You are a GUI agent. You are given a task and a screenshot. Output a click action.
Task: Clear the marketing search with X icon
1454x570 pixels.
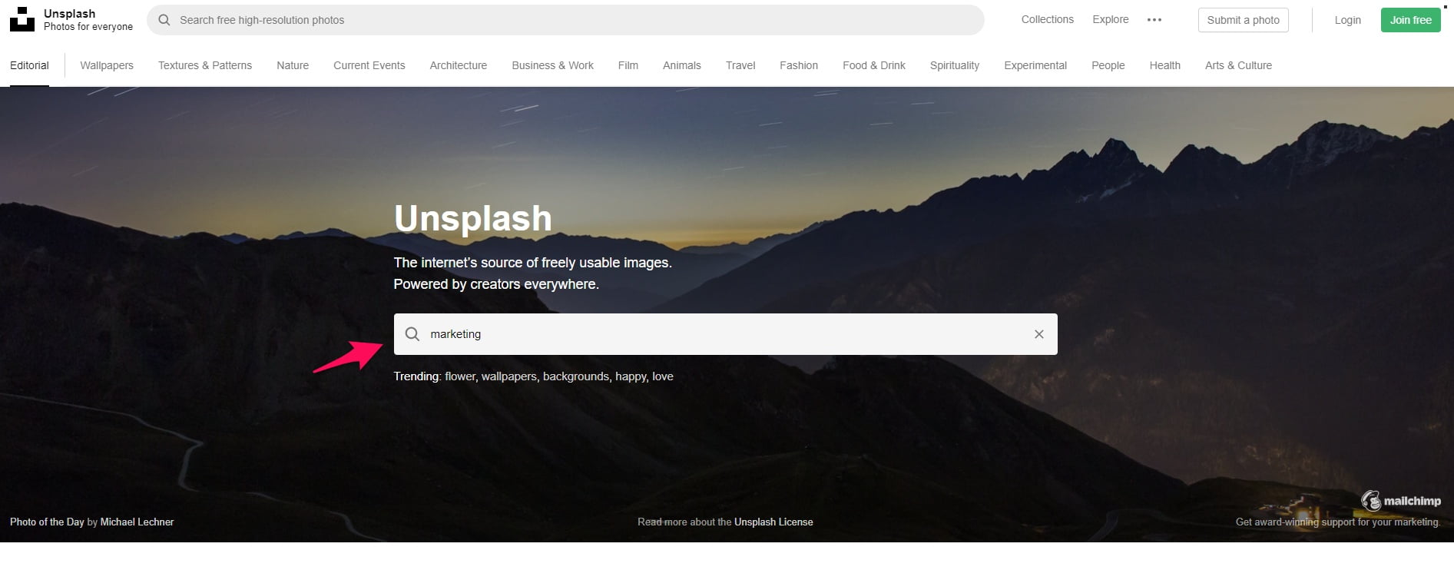(x=1038, y=334)
